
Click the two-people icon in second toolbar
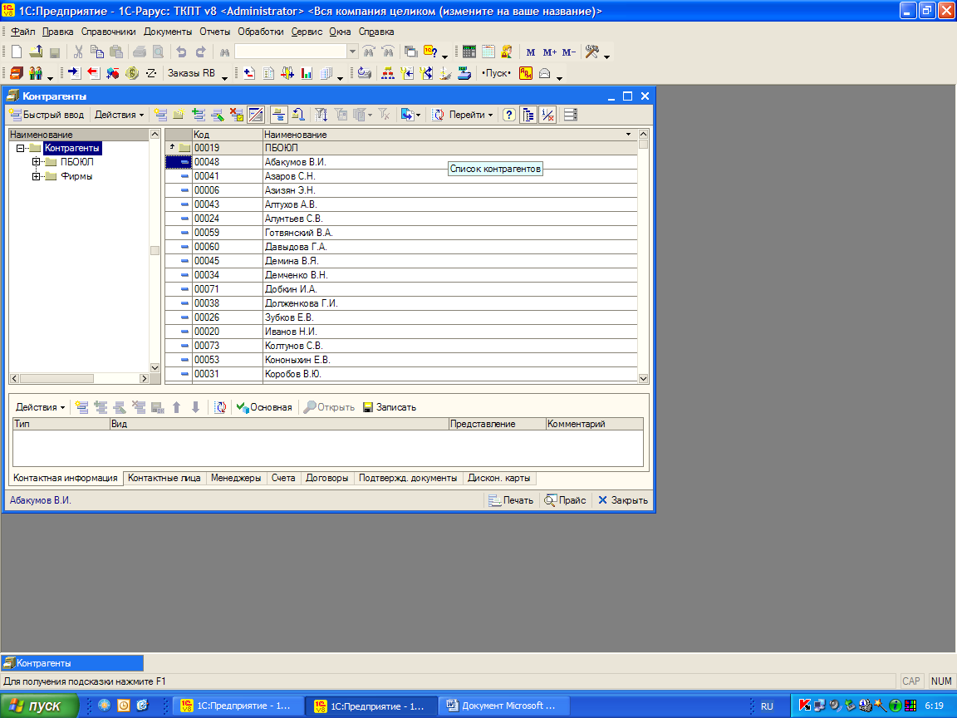tap(36, 73)
